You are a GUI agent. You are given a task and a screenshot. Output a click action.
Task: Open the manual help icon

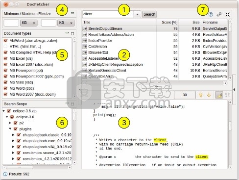point(211,14)
